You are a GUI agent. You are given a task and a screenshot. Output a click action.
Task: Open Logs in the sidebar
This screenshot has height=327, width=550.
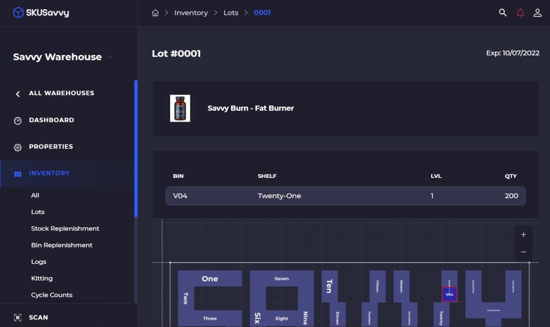39,262
